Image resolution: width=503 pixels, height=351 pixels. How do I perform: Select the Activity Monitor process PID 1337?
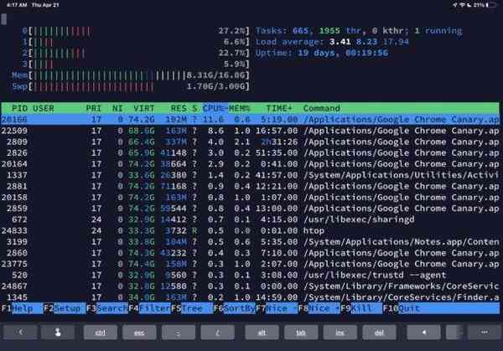(x=250, y=175)
